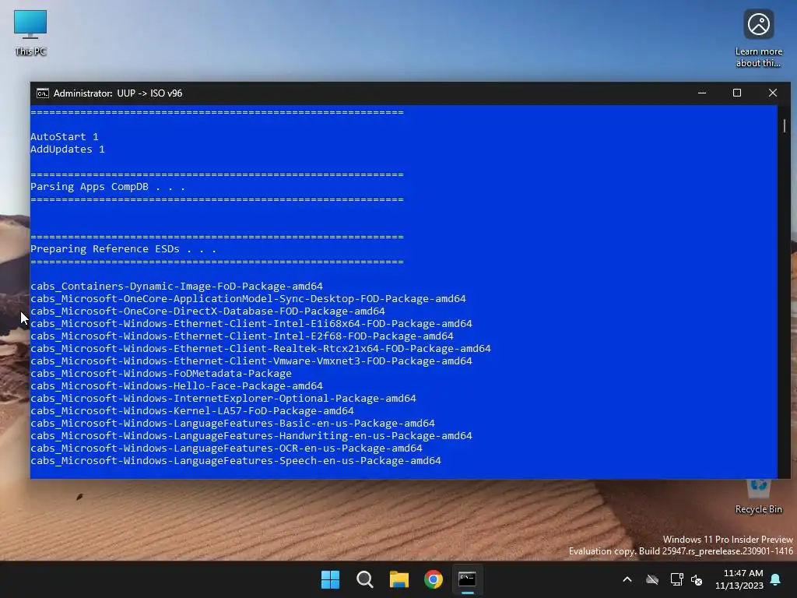Click the command prompt icon in title bar

click(x=43, y=93)
